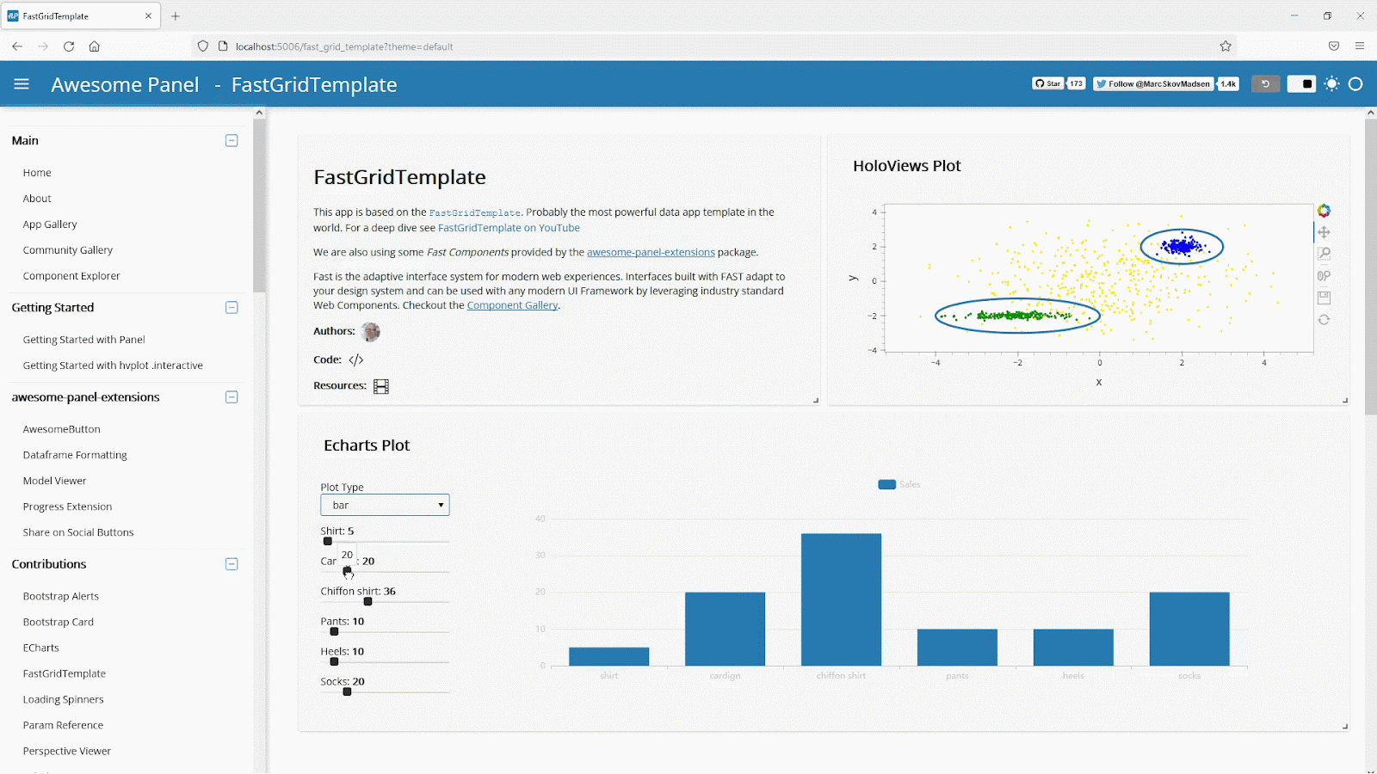The width and height of the screenshot is (1377, 774).
Task: Open AwesomeButton page
Action: click(62, 429)
